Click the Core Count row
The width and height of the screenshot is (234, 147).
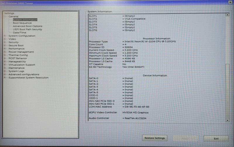[108, 45]
